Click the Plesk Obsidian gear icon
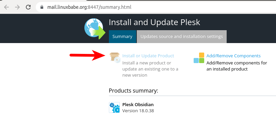The width and height of the screenshot is (276, 137). [x=114, y=107]
